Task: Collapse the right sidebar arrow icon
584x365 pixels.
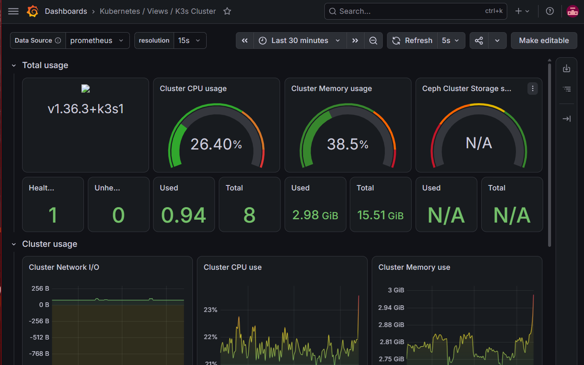Action: tap(566, 119)
